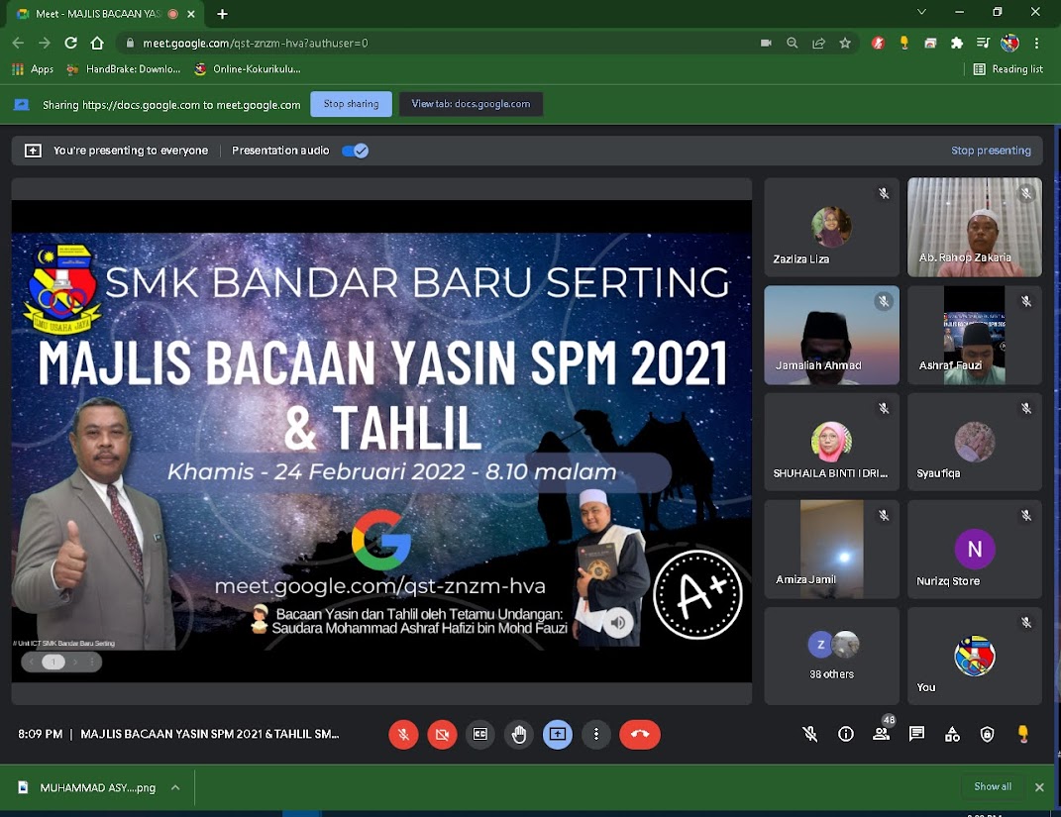Toggle microphone mute in call controls
This screenshot has height=817, width=1061.
point(403,735)
